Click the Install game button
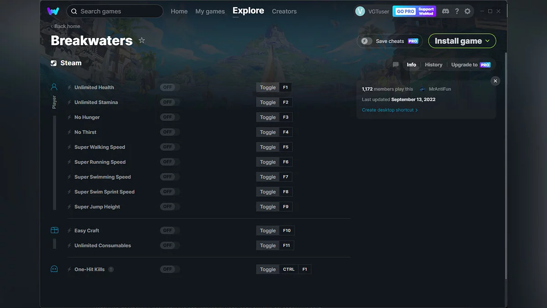This screenshot has width=547, height=308. click(462, 41)
